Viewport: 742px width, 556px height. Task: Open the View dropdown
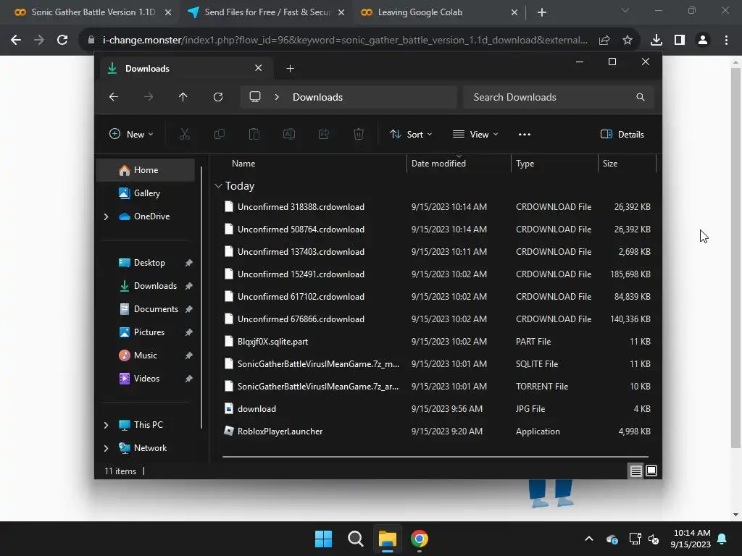(x=475, y=134)
